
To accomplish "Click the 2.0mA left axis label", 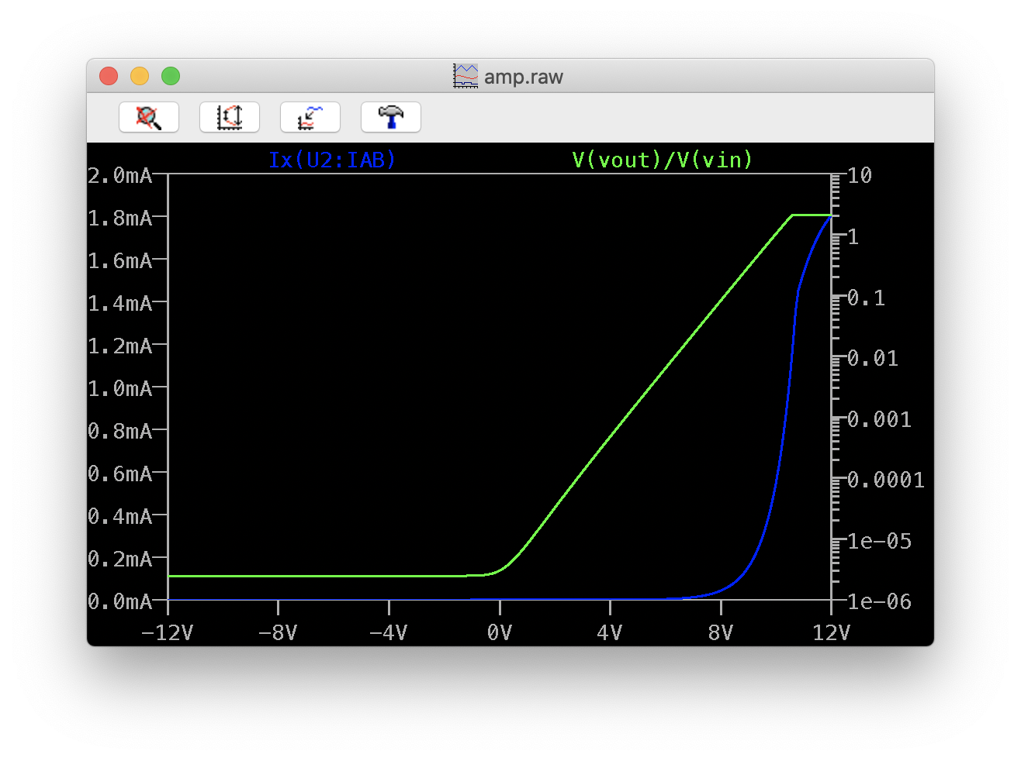I will pos(120,176).
